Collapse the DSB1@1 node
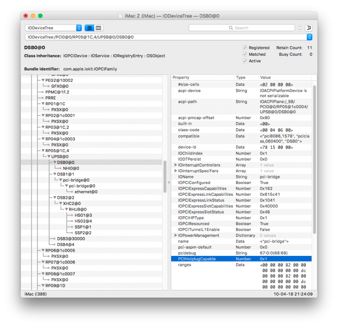The height and width of the screenshot is (327, 338). (55, 174)
